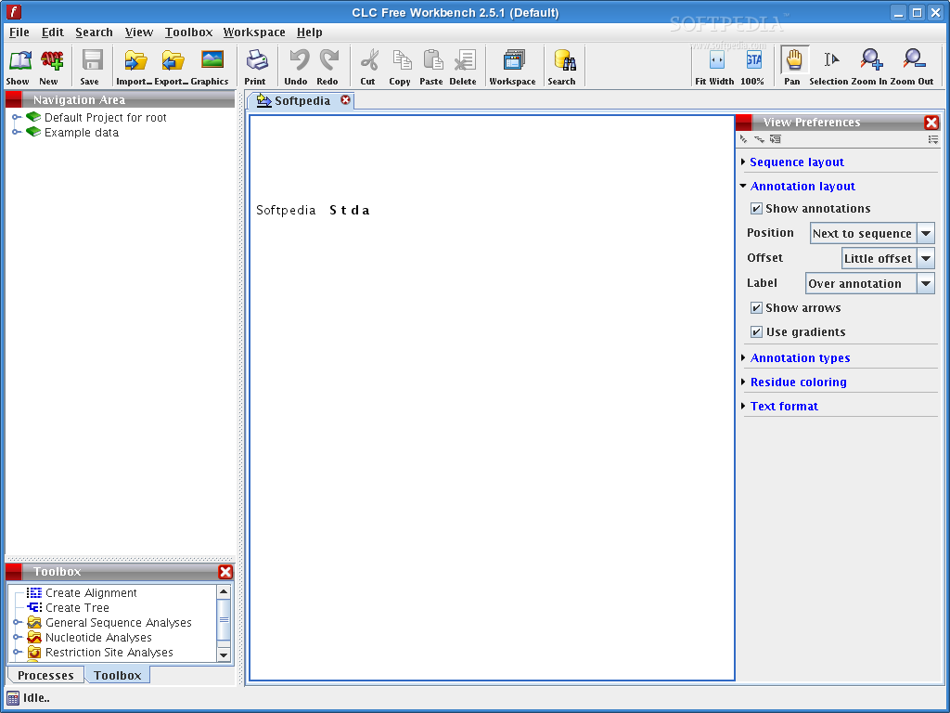Click the New sequence icon
The width and height of the screenshot is (950, 713).
click(52, 60)
